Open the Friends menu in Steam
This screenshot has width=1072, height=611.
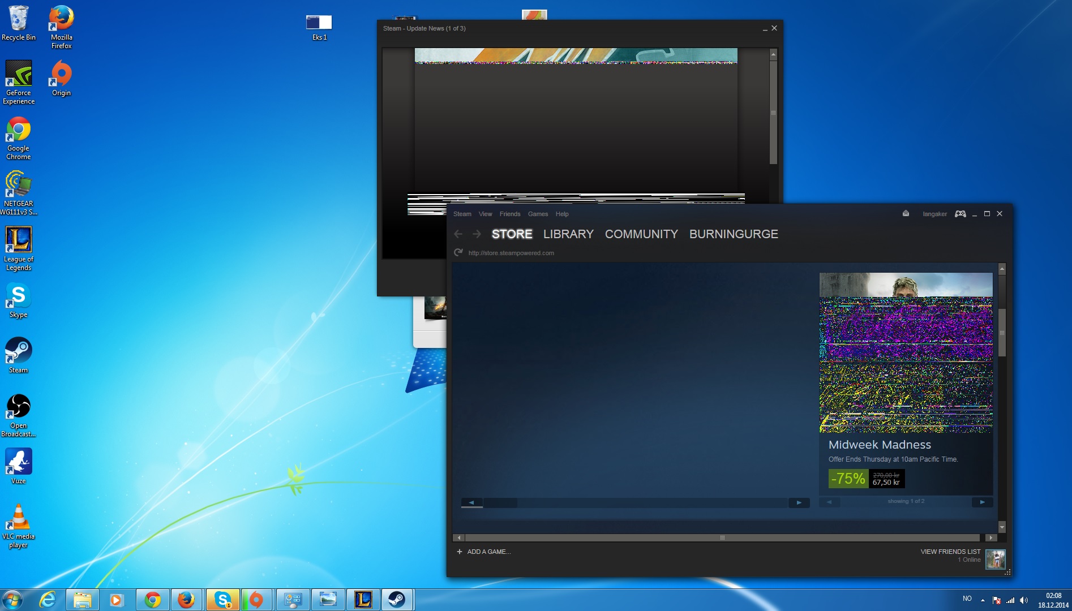click(509, 214)
